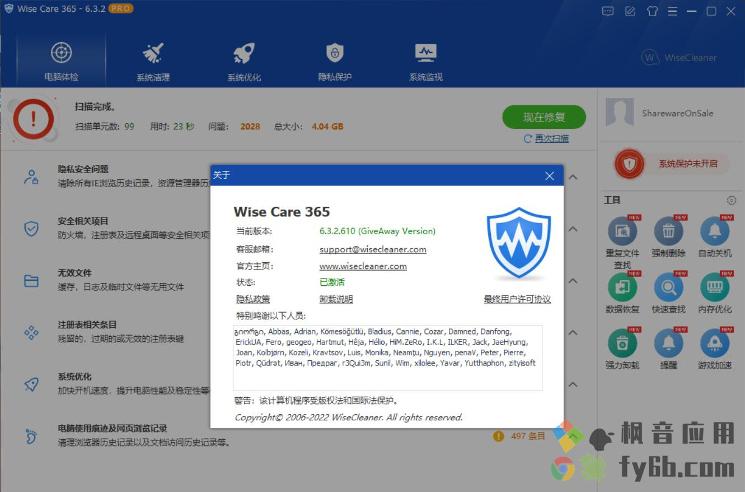745x492 pixels.
Task: Click the edit note icon in title bar
Action: (630, 11)
